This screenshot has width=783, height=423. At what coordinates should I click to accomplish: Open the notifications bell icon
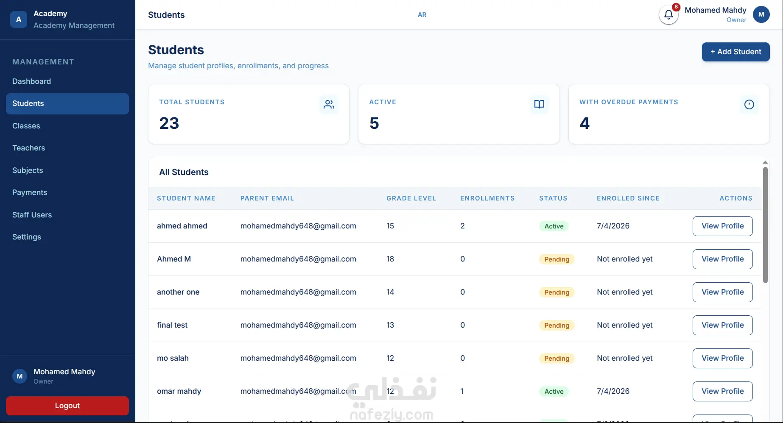click(x=668, y=15)
